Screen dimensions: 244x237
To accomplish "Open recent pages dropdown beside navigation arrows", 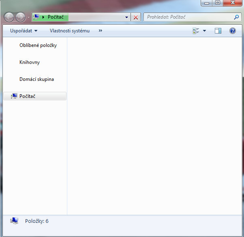I will click(x=28, y=17).
